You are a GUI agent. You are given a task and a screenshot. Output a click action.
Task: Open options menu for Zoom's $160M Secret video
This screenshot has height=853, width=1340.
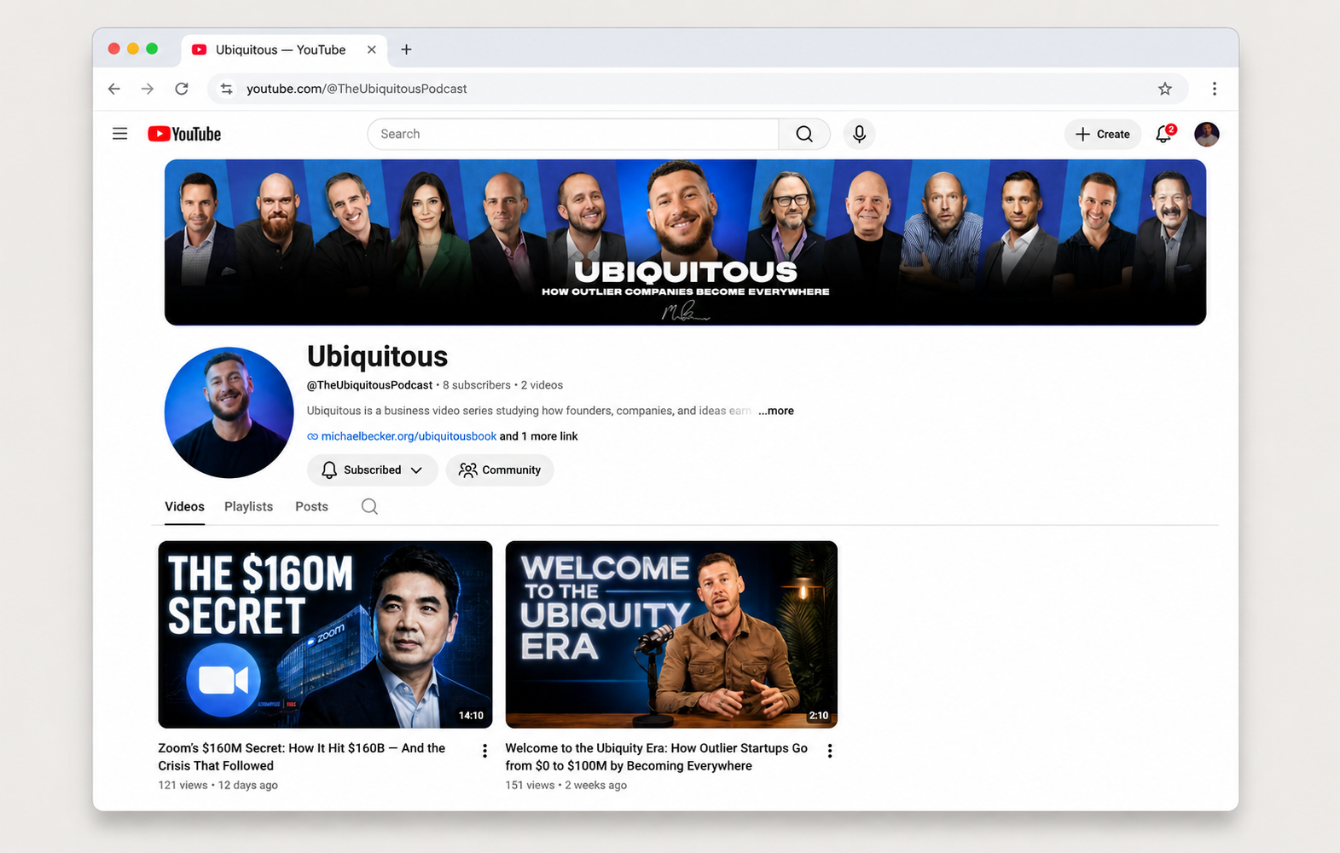click(x=484, y=751)
